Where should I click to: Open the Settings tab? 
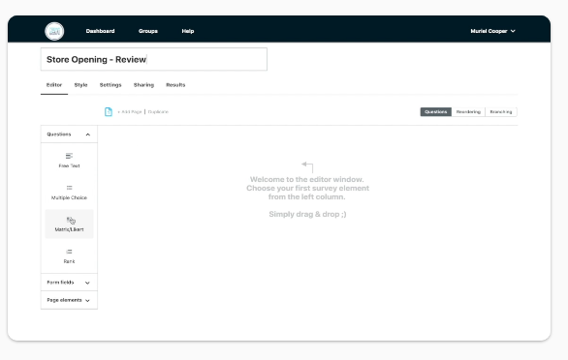(110, 85)
